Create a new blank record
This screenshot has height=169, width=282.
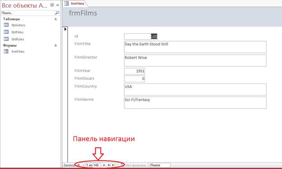[114, 165]
